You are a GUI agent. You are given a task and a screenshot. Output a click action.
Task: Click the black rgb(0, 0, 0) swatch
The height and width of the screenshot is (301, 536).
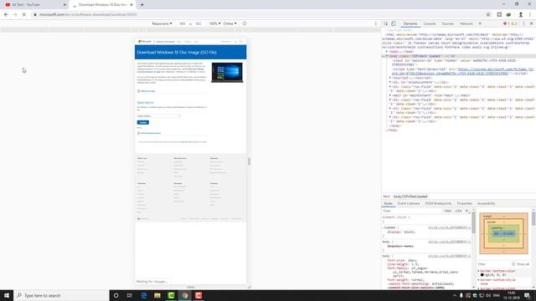coord(482,275)
